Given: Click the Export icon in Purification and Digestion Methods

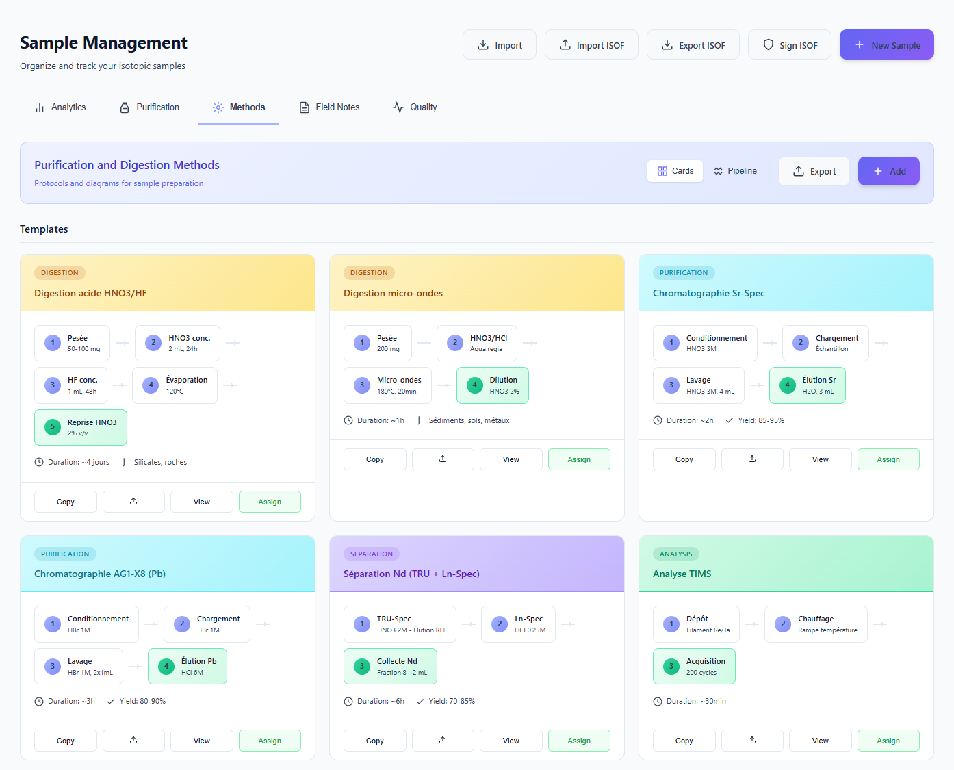Looking at the screenshot, I should click(798, 170).
